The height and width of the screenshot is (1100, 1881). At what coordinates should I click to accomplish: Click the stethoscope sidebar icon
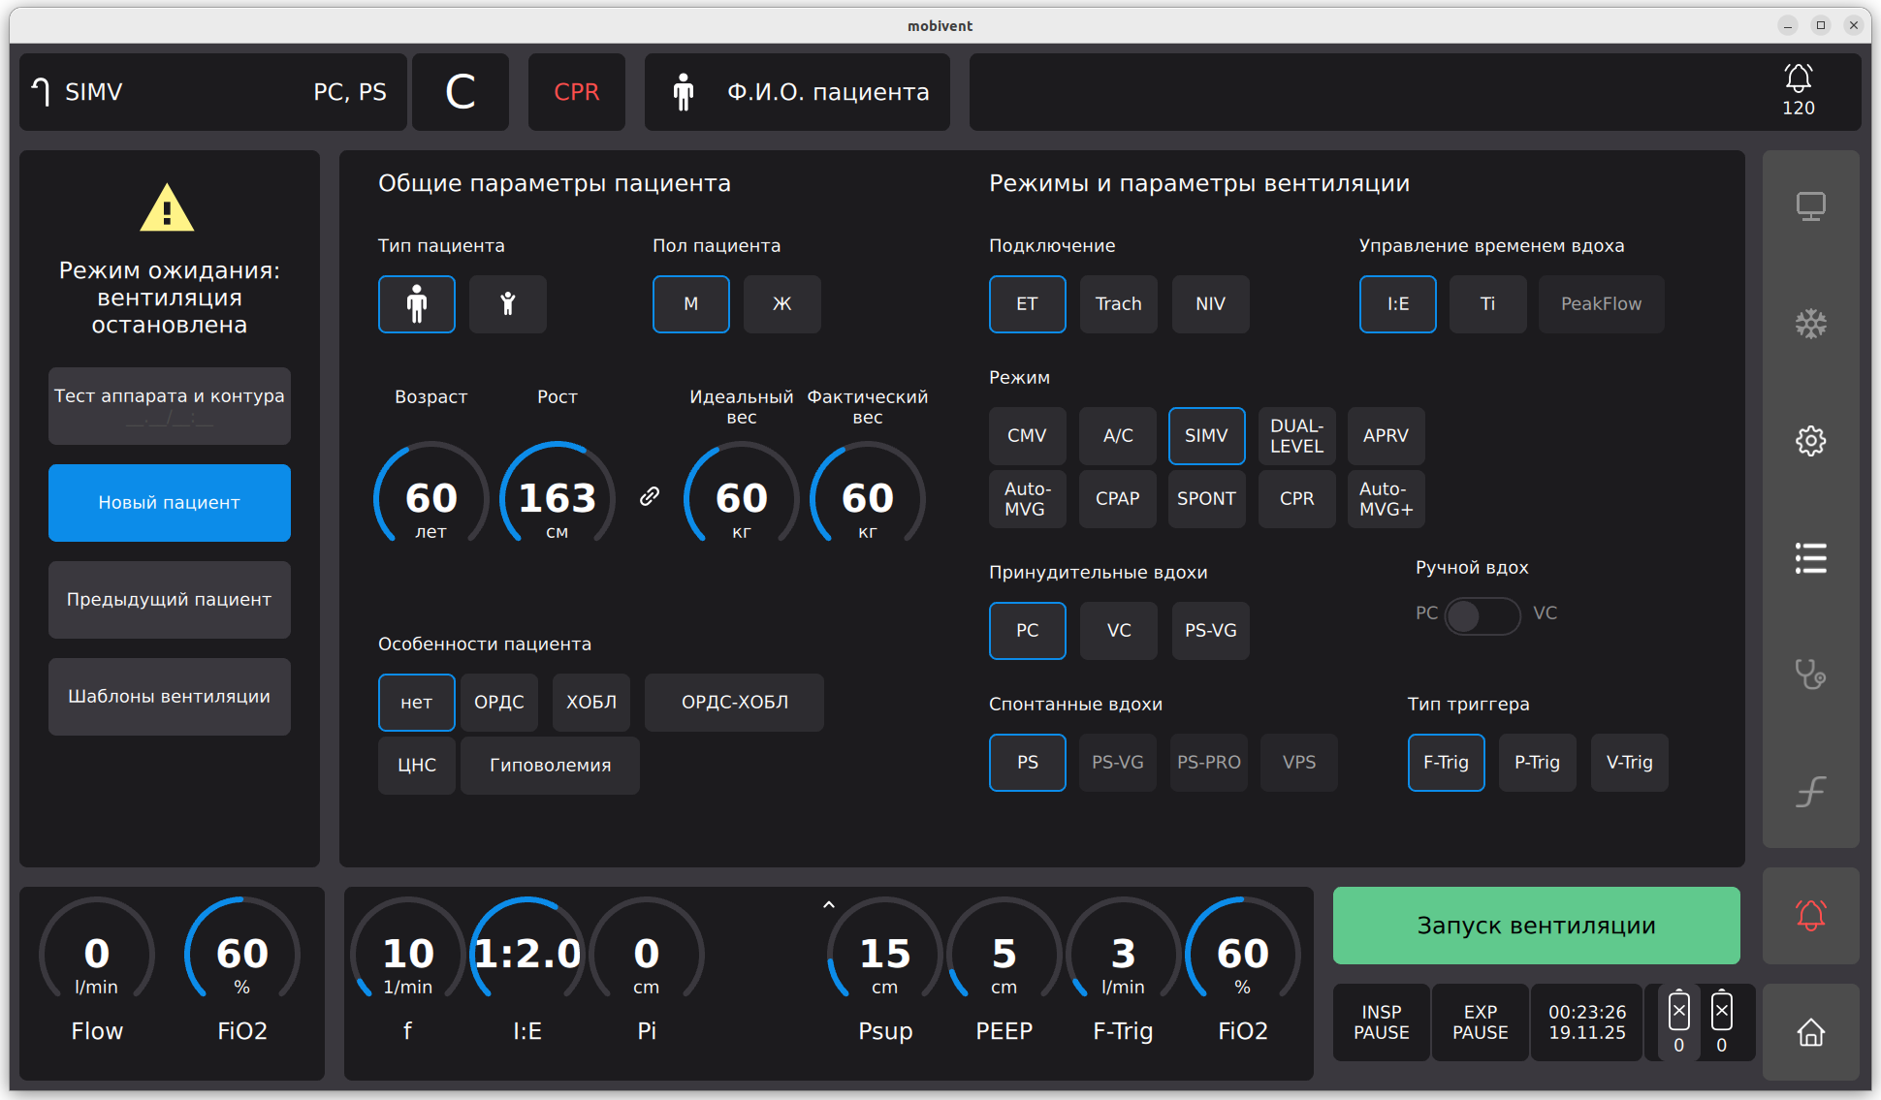pyautogui.click(x=1810, y=675)
